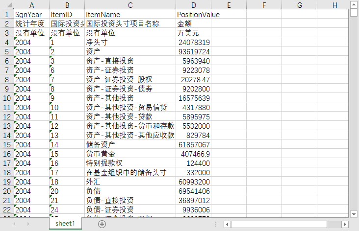Screen dimensions: 359x231
Task: Select column H header
Action: point(333,5)
